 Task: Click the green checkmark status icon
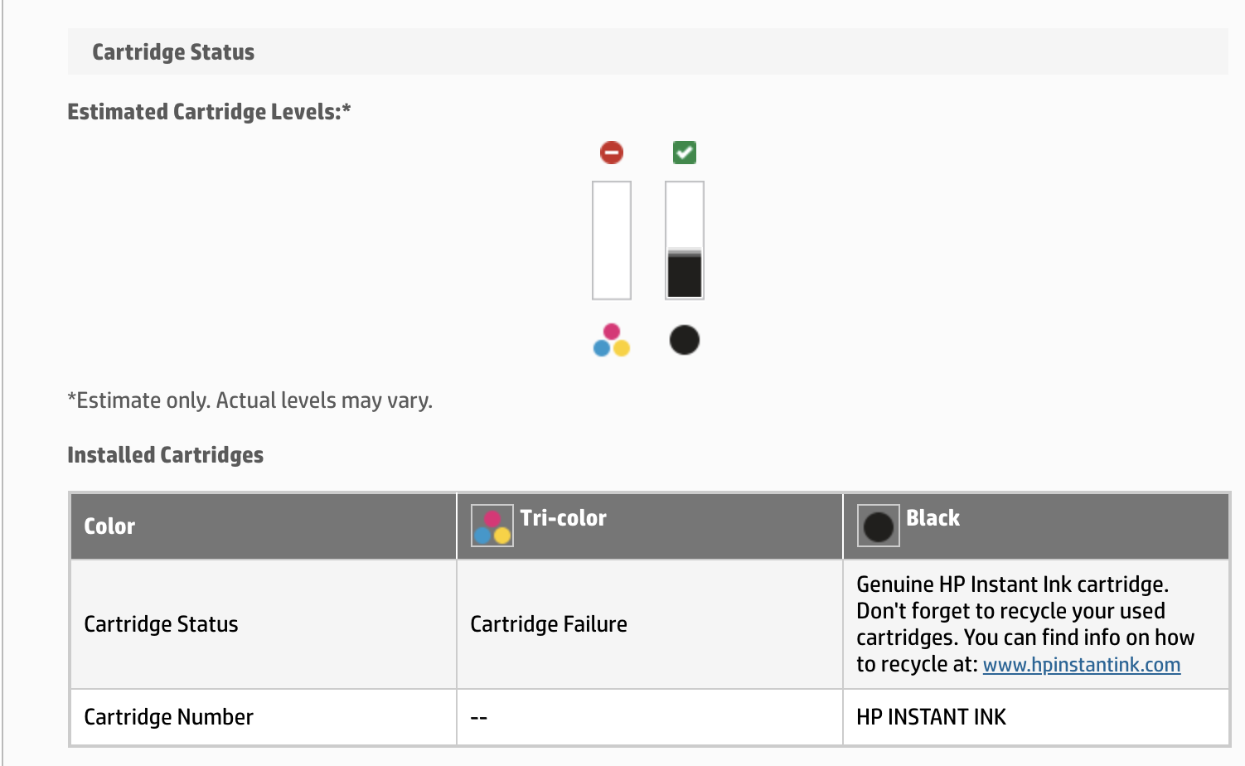click(x=685, y=153)
